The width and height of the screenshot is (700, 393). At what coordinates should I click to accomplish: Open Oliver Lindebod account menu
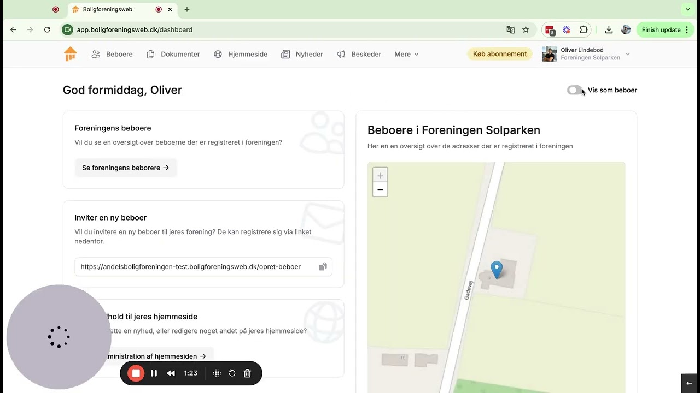(x=586, y=54)
